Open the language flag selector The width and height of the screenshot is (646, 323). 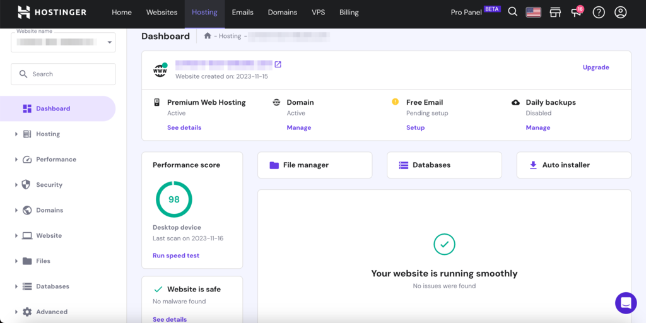tap(534, 12)
